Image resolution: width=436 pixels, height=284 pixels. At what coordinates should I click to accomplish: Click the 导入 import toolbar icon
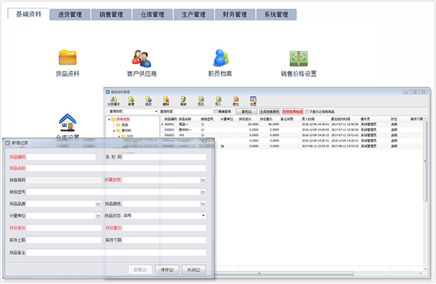[218, 101]
